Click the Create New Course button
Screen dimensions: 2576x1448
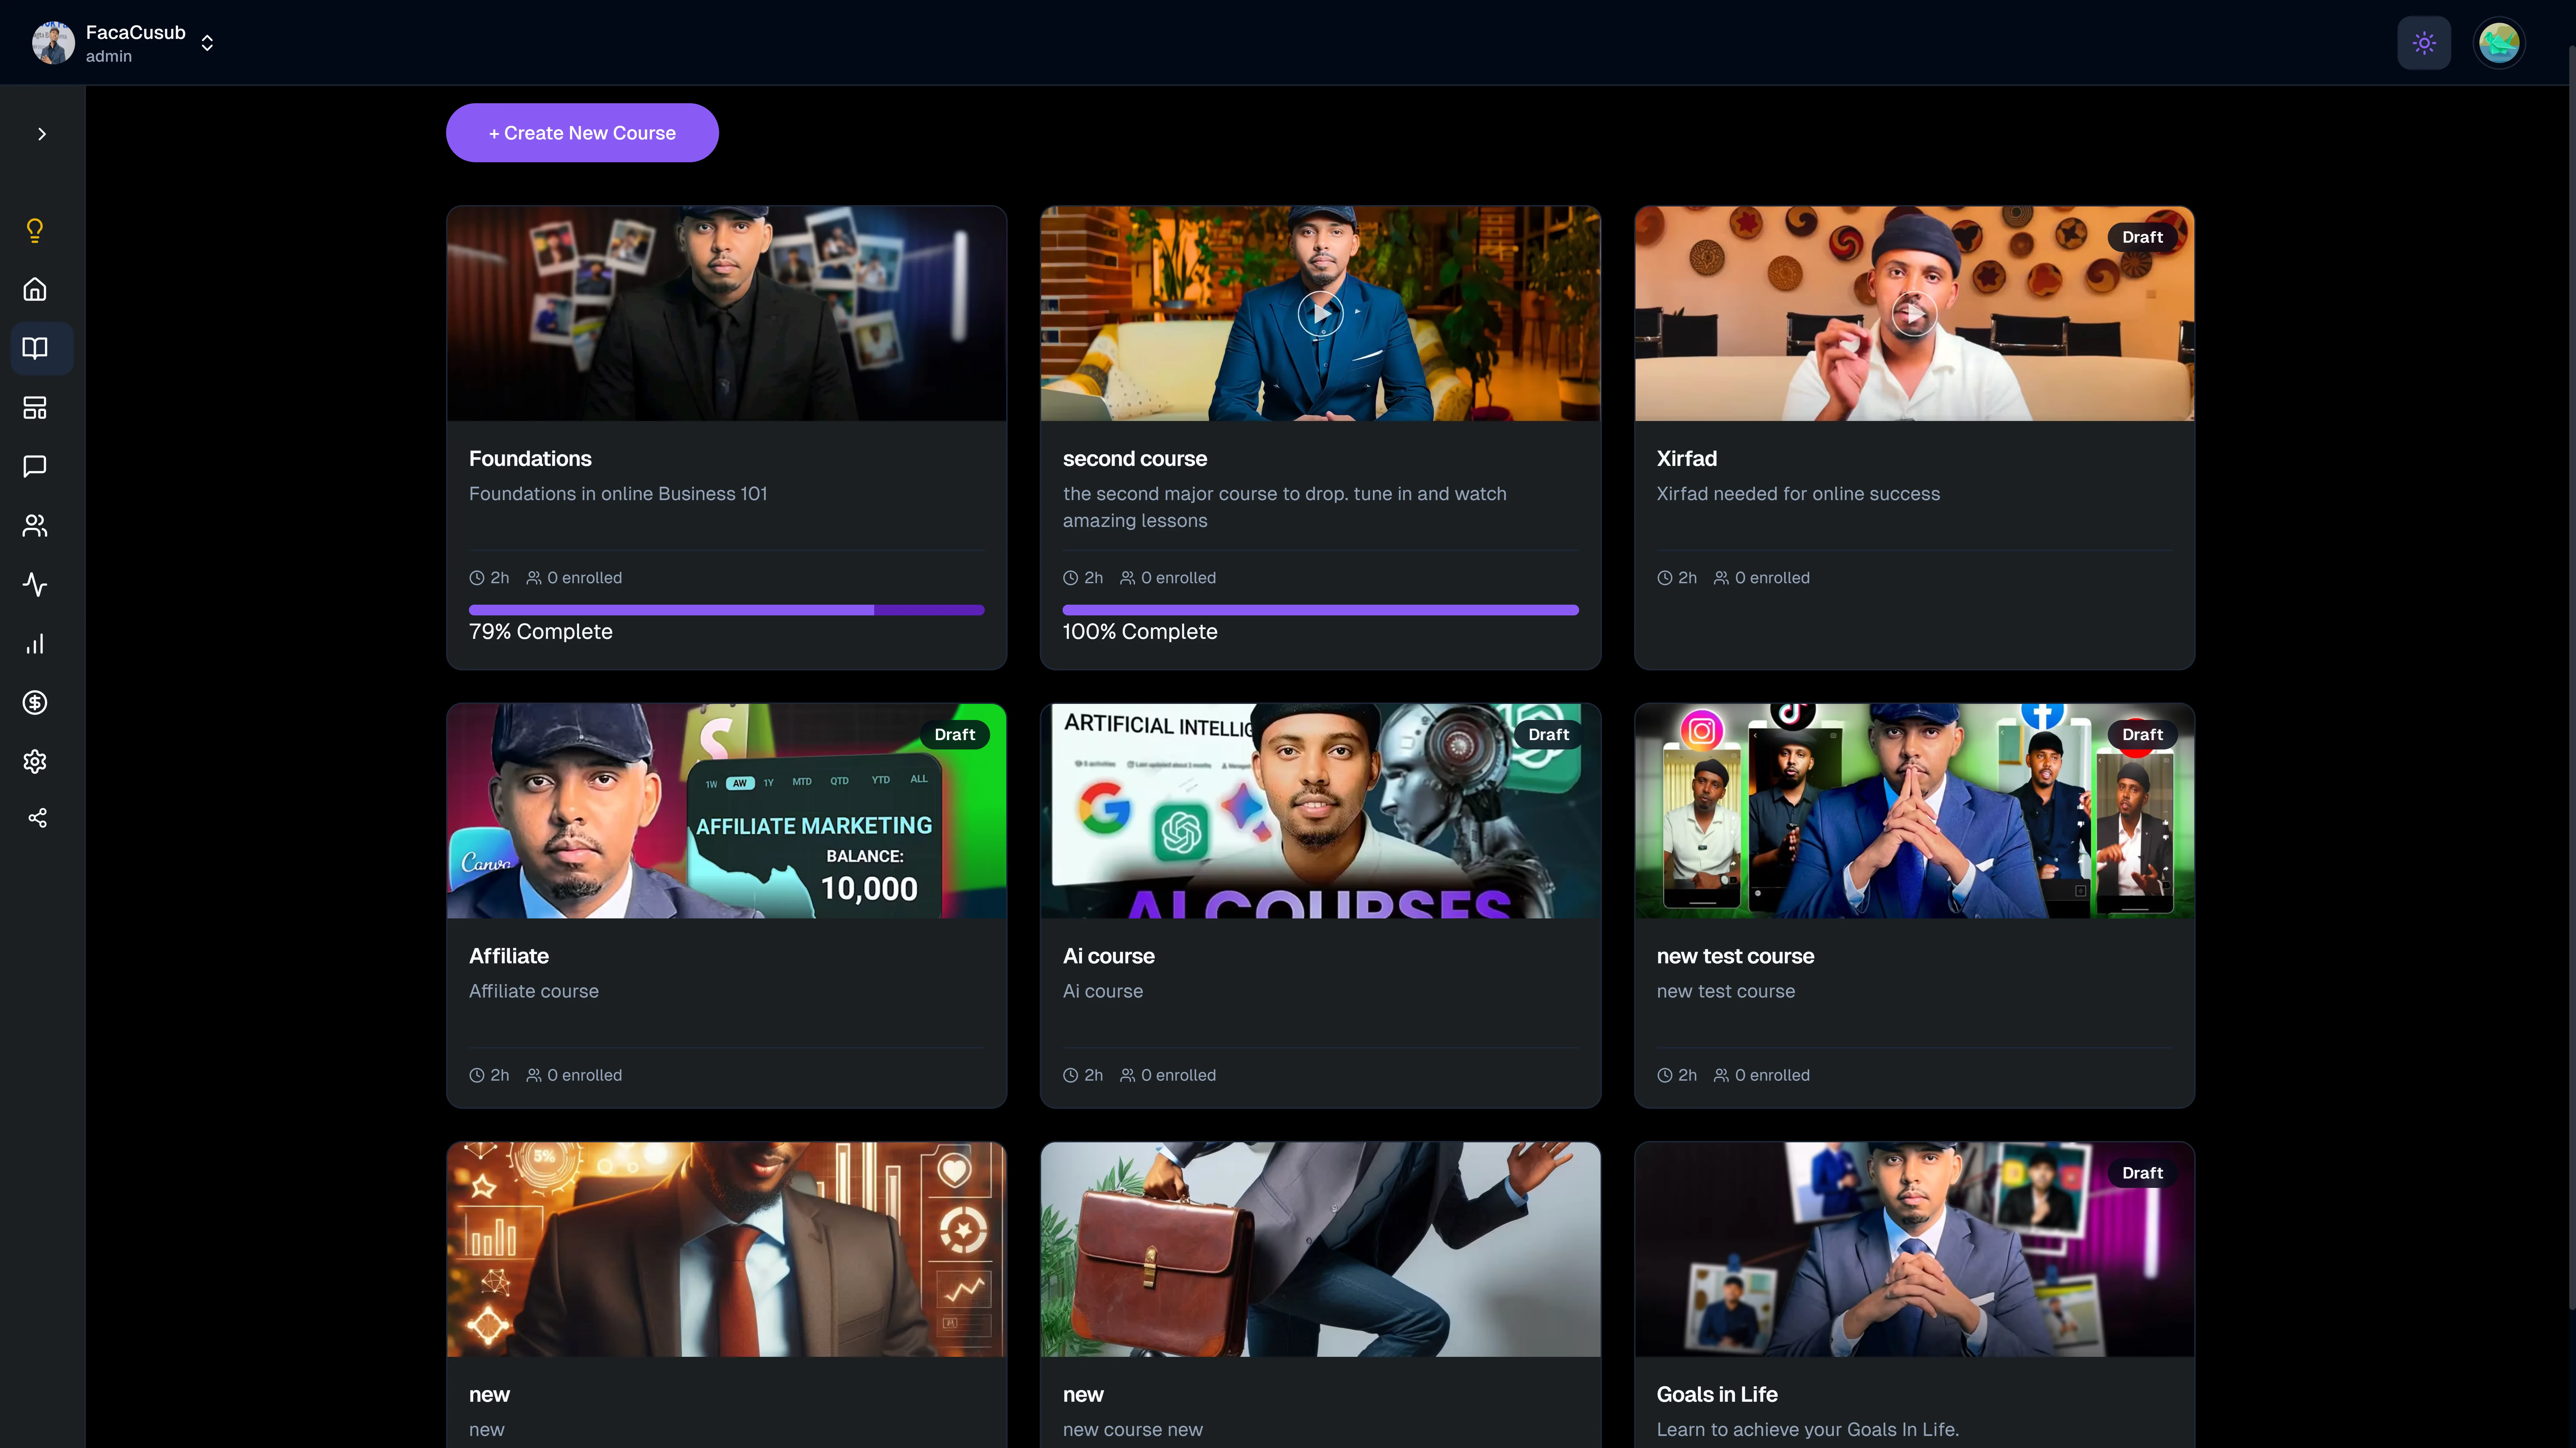coord(582,133)
